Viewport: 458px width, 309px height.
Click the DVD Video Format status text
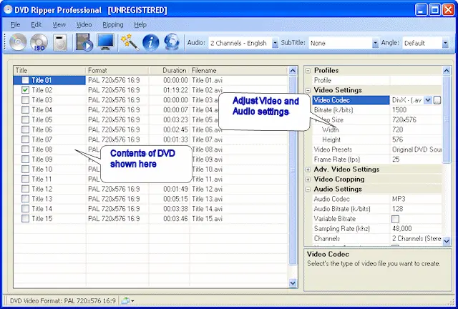pyautogui.click(x=63, y=301)
